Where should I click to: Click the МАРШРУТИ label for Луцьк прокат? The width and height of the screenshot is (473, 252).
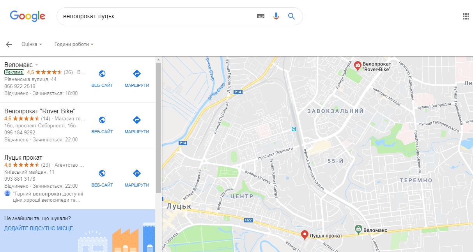[x=137, y=185]
